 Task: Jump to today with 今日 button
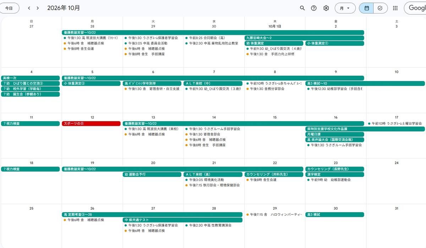point(9,8)
